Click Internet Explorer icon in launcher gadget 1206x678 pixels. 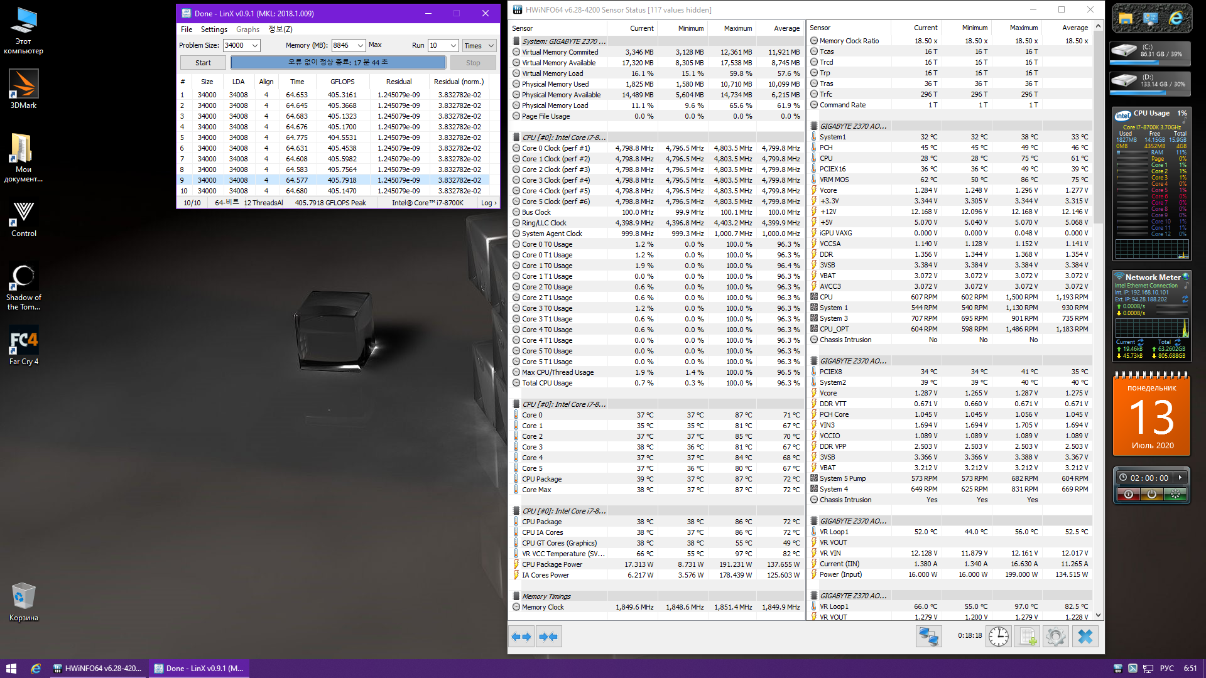(1175, 19)
